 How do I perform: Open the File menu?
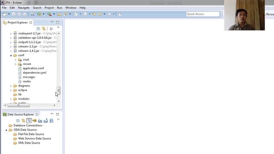click(4, 8)
